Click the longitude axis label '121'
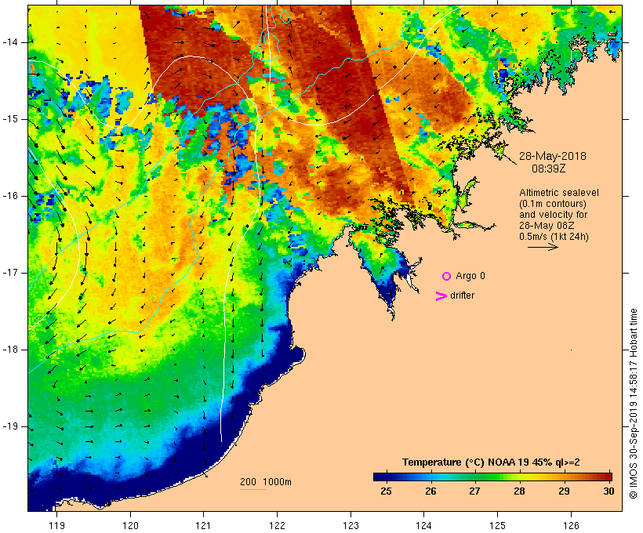 (x=203, y=526)
